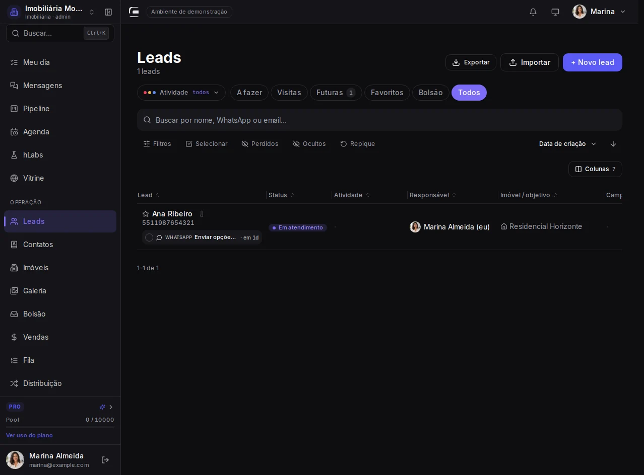Viewport: 644px width, 475px height.
Task: Click thermometer icon beside Ana Ribeiro
Action: click(202, 214)
